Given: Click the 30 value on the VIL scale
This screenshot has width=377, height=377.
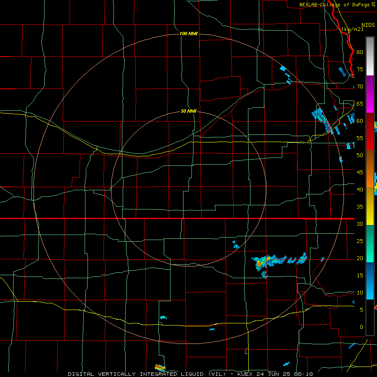Looking at the screenshot, I should click(360, 224).
